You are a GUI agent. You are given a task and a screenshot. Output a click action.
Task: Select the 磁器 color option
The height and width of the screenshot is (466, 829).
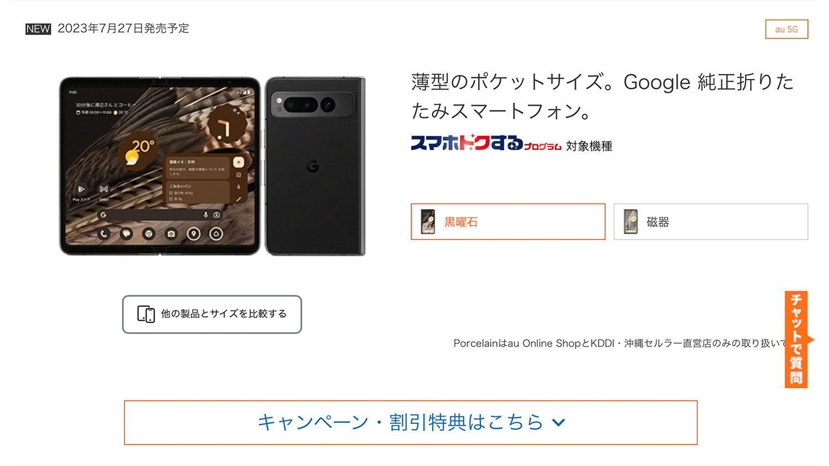click(711, 222)
